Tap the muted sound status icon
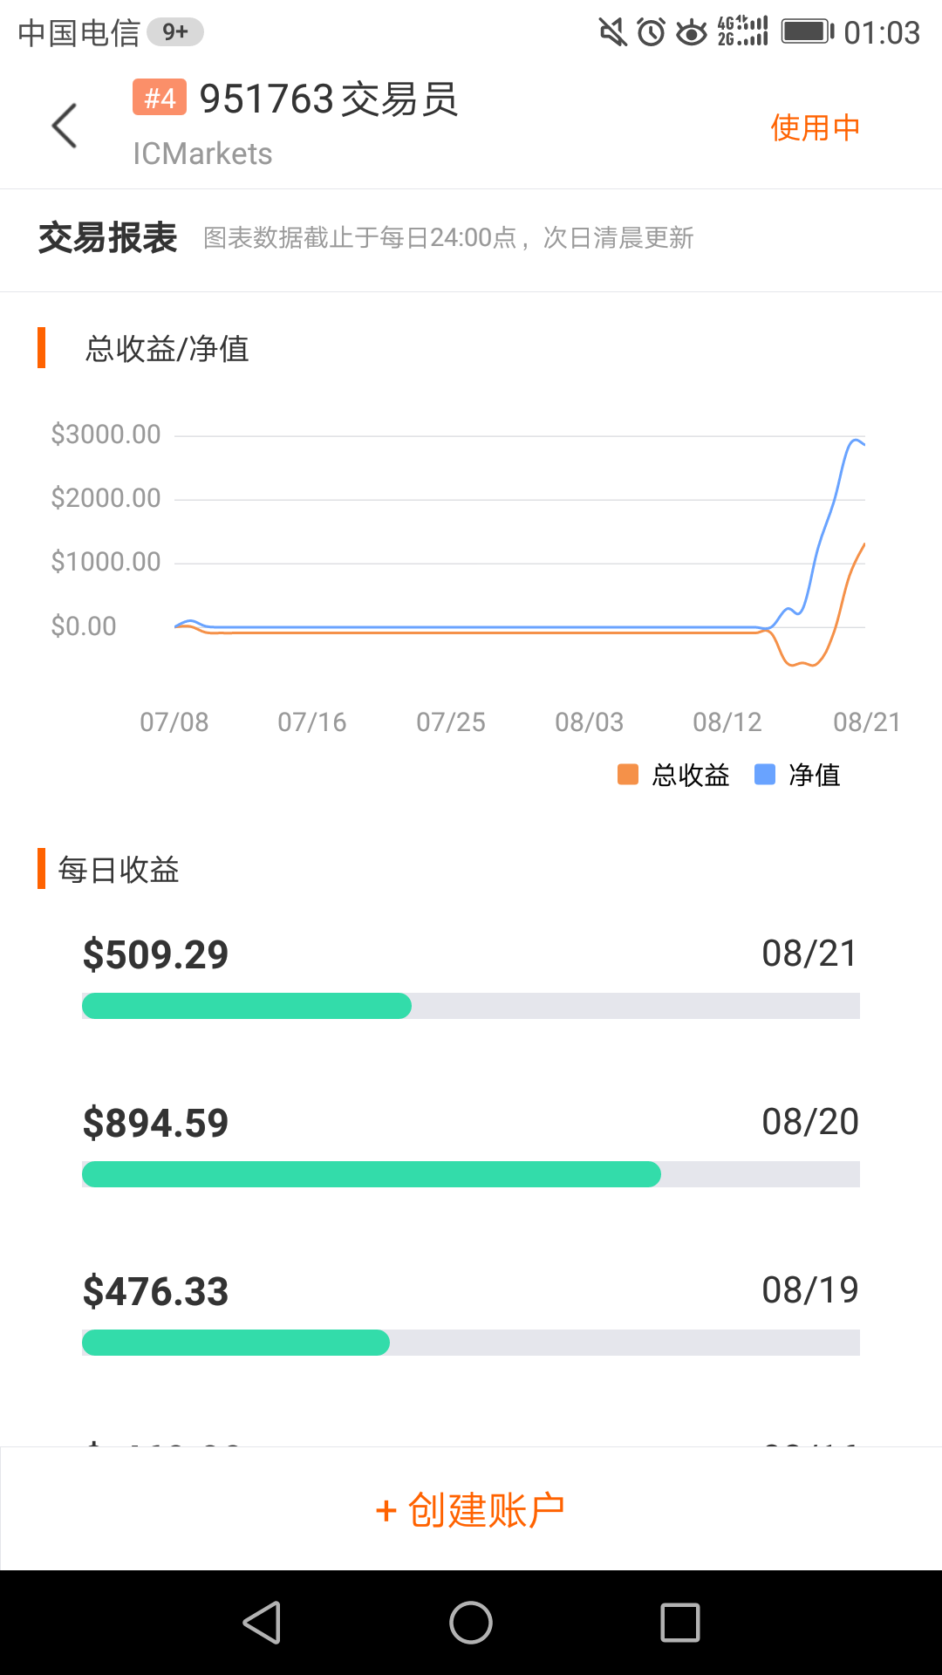This screenshot has width=942, height=1675. pyautogui.click(x=613, y=32)
